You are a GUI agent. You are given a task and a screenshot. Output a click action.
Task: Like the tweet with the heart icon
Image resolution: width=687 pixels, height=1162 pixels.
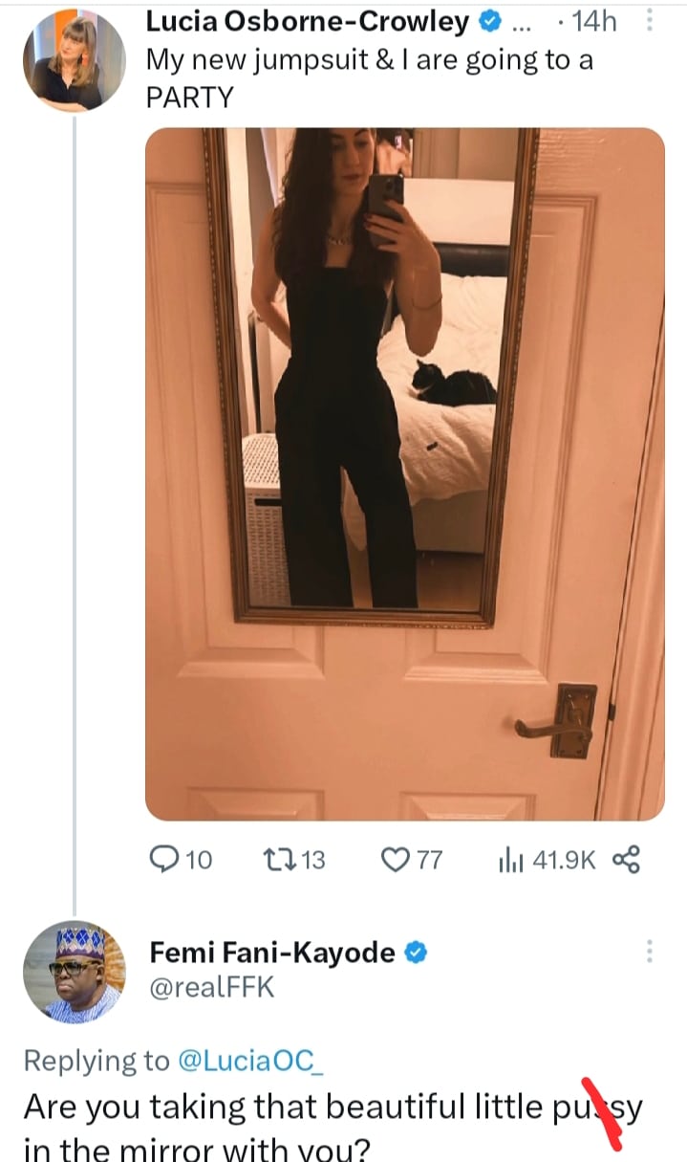point(395,860)
